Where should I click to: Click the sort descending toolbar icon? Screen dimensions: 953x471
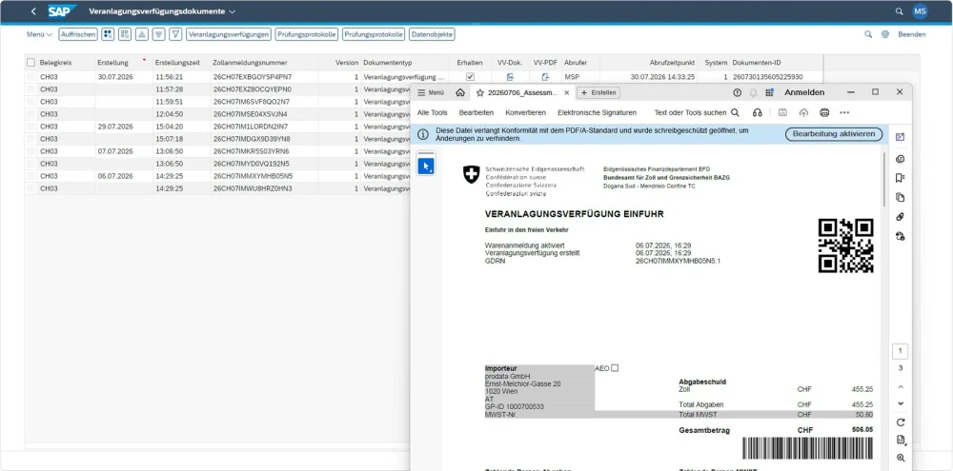click(158, 34)
